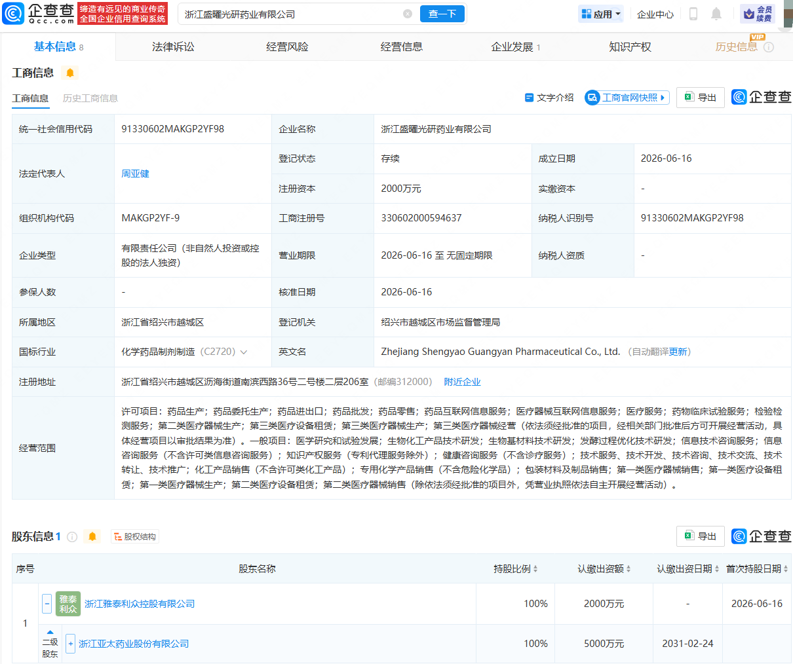Click the alert bell next to 股东信息 heading

click(x=92, y=536)
